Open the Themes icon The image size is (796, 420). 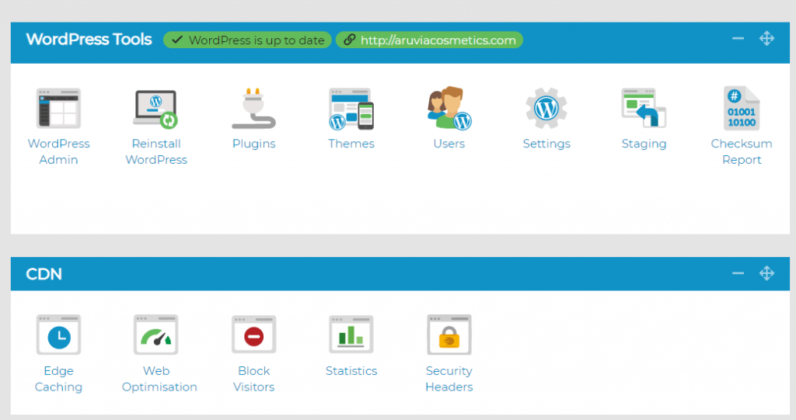pyautogui.click(x=351, y=109)
